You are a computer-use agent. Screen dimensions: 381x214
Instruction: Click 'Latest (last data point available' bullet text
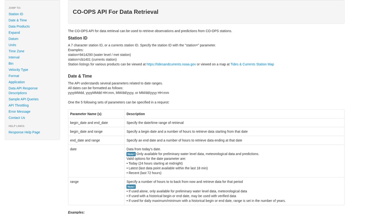[x=168, y=168]
